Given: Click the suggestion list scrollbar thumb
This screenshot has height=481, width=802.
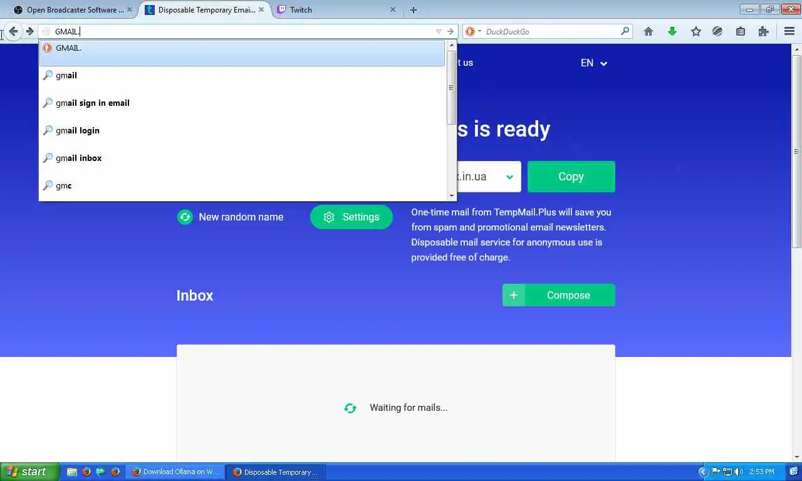Looking at the screenshot, I should point(451,87).
